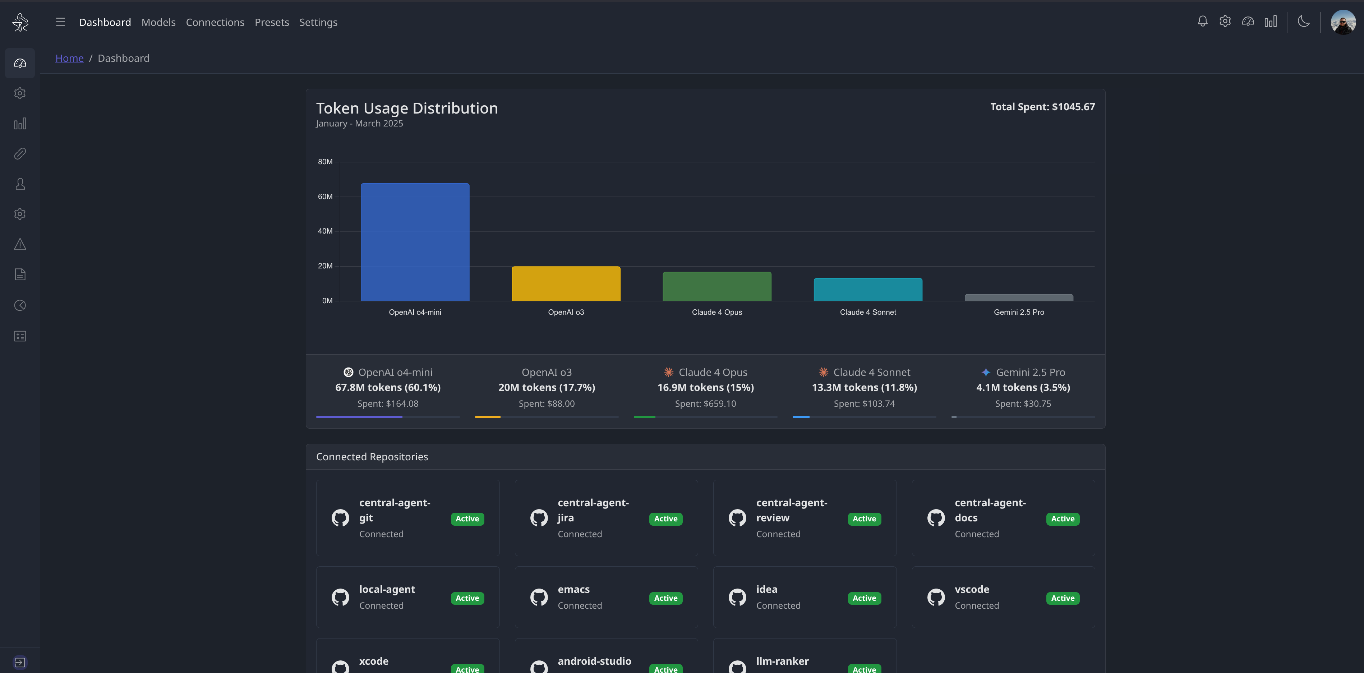Click the Claude 4 Opus progress bar
1364x673 pixels.
(x=705, y=417)
